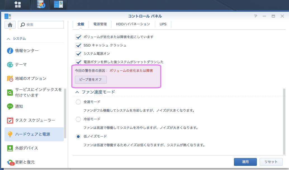
Task: Open the storage manager taskbar icon
Action: [41, 4]
